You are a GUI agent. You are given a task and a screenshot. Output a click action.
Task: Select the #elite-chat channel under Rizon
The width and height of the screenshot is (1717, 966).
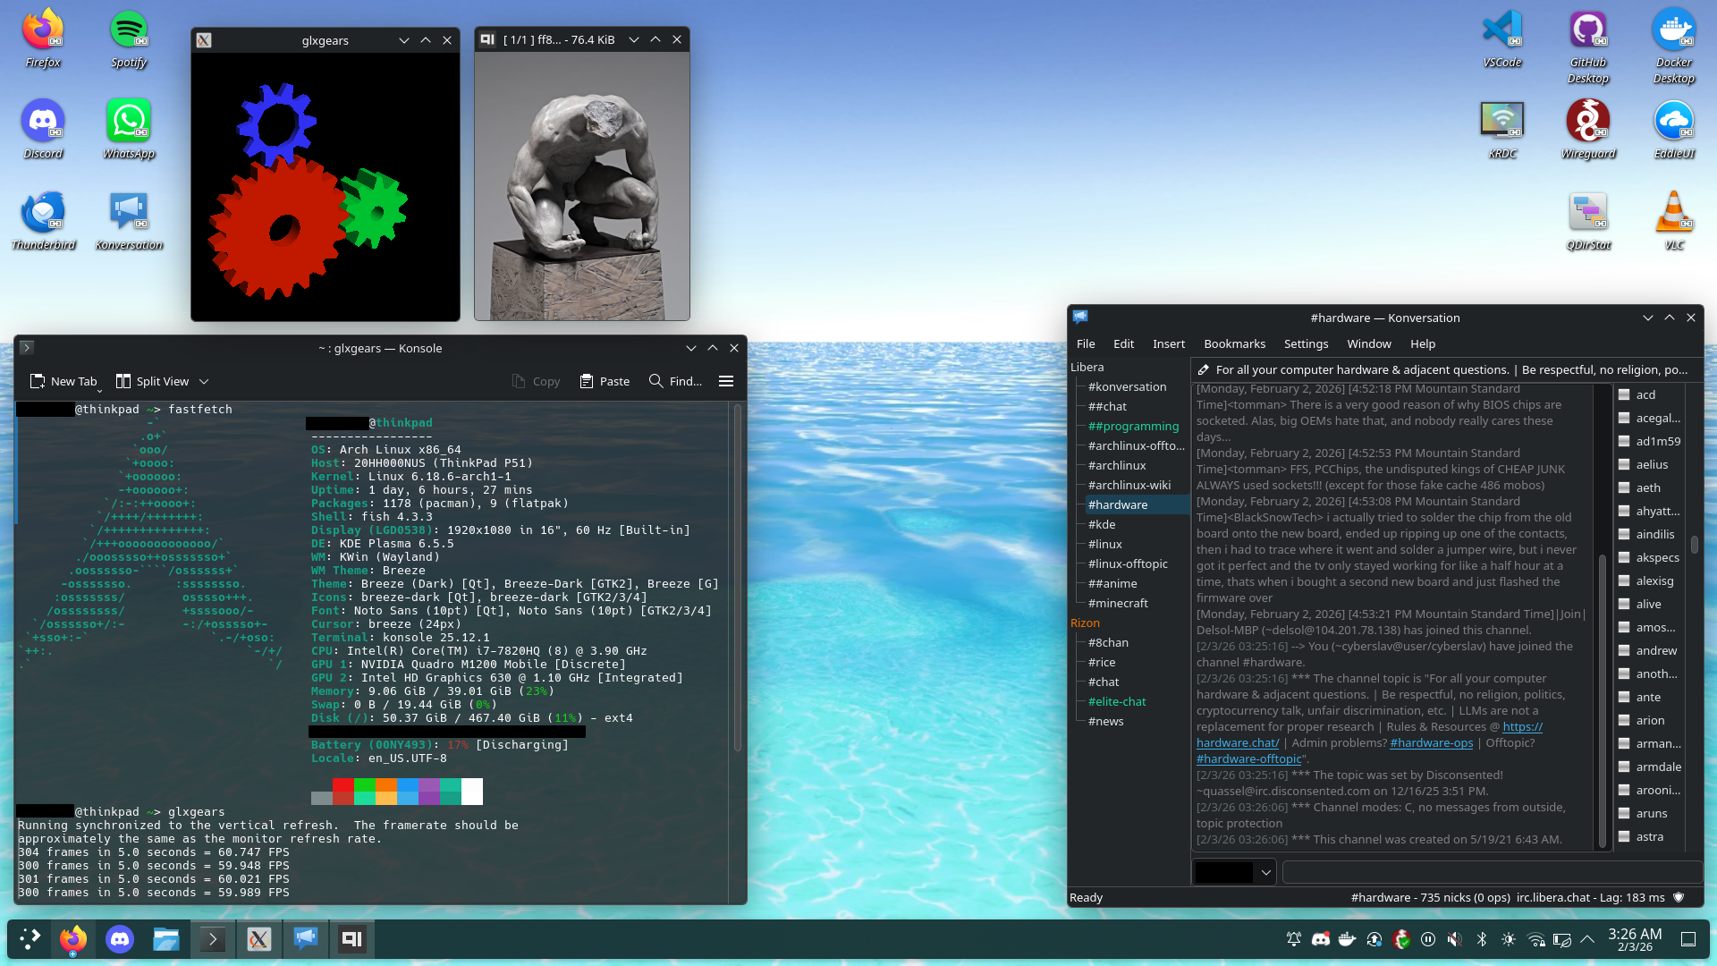1117,701
